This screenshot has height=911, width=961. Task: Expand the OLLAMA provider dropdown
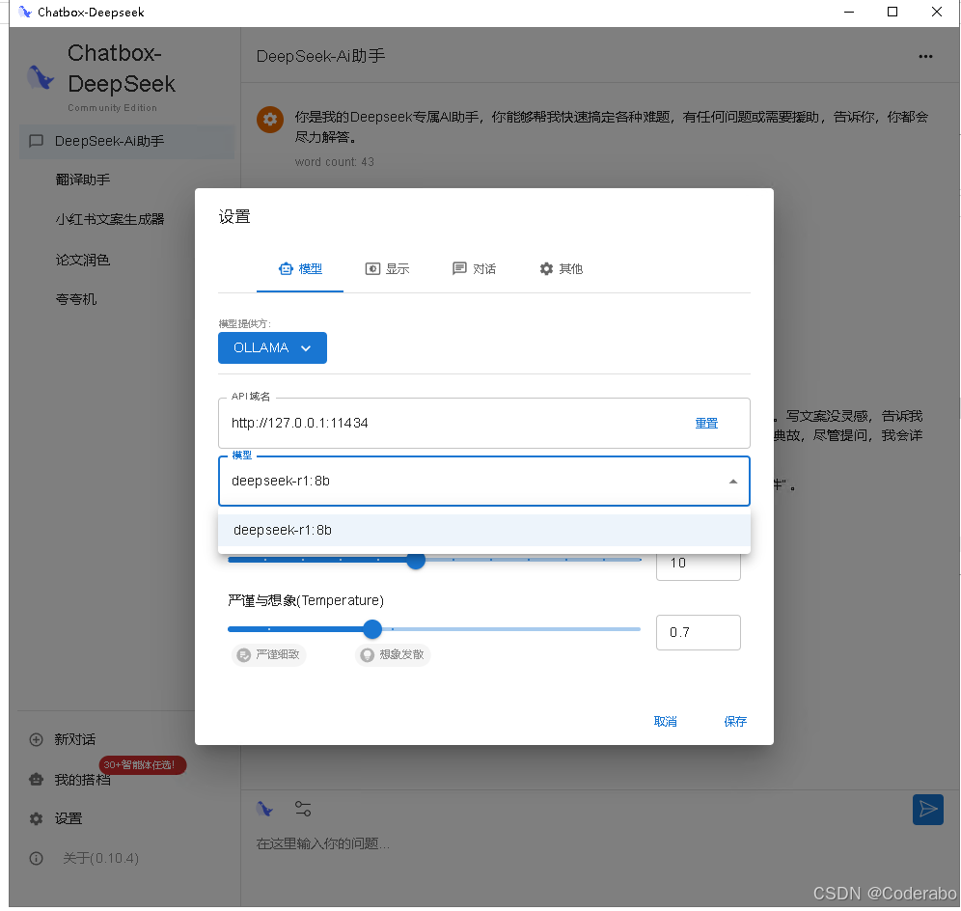(x=272, y=347)
